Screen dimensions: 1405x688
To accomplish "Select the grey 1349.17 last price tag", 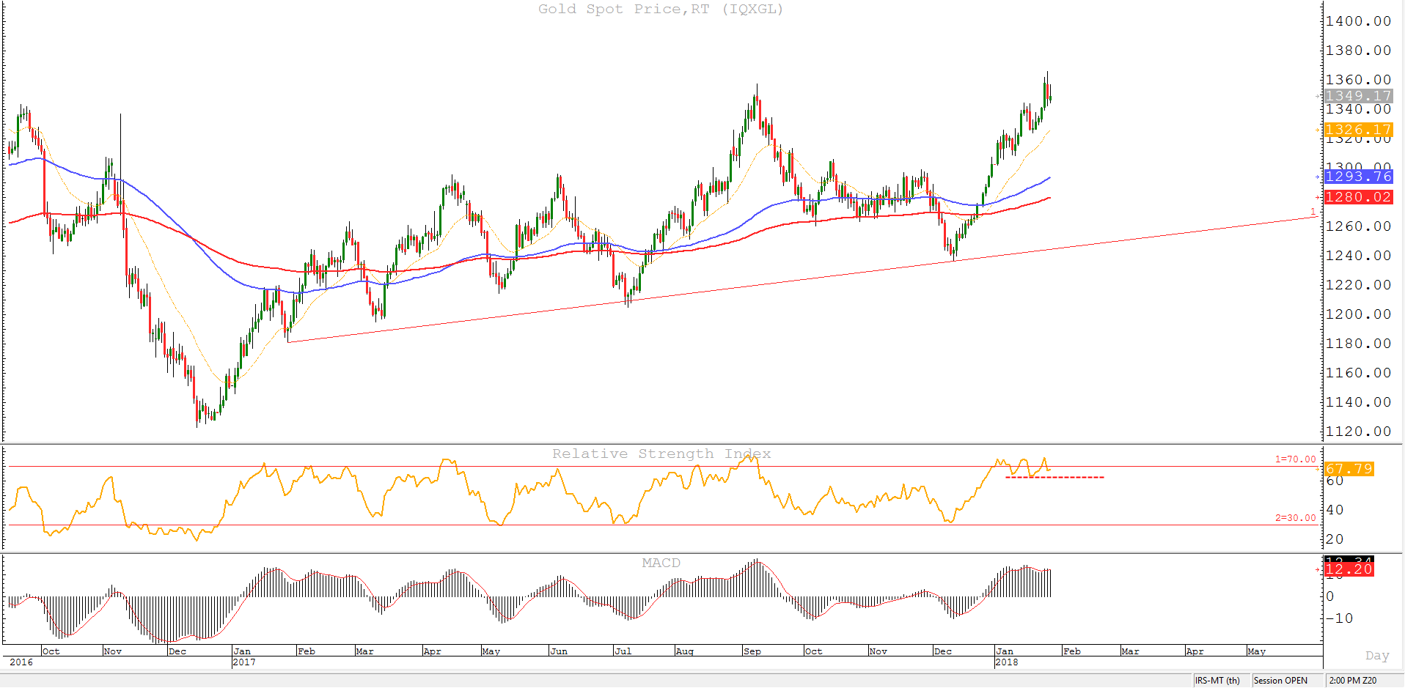I will coord(1358,96).
